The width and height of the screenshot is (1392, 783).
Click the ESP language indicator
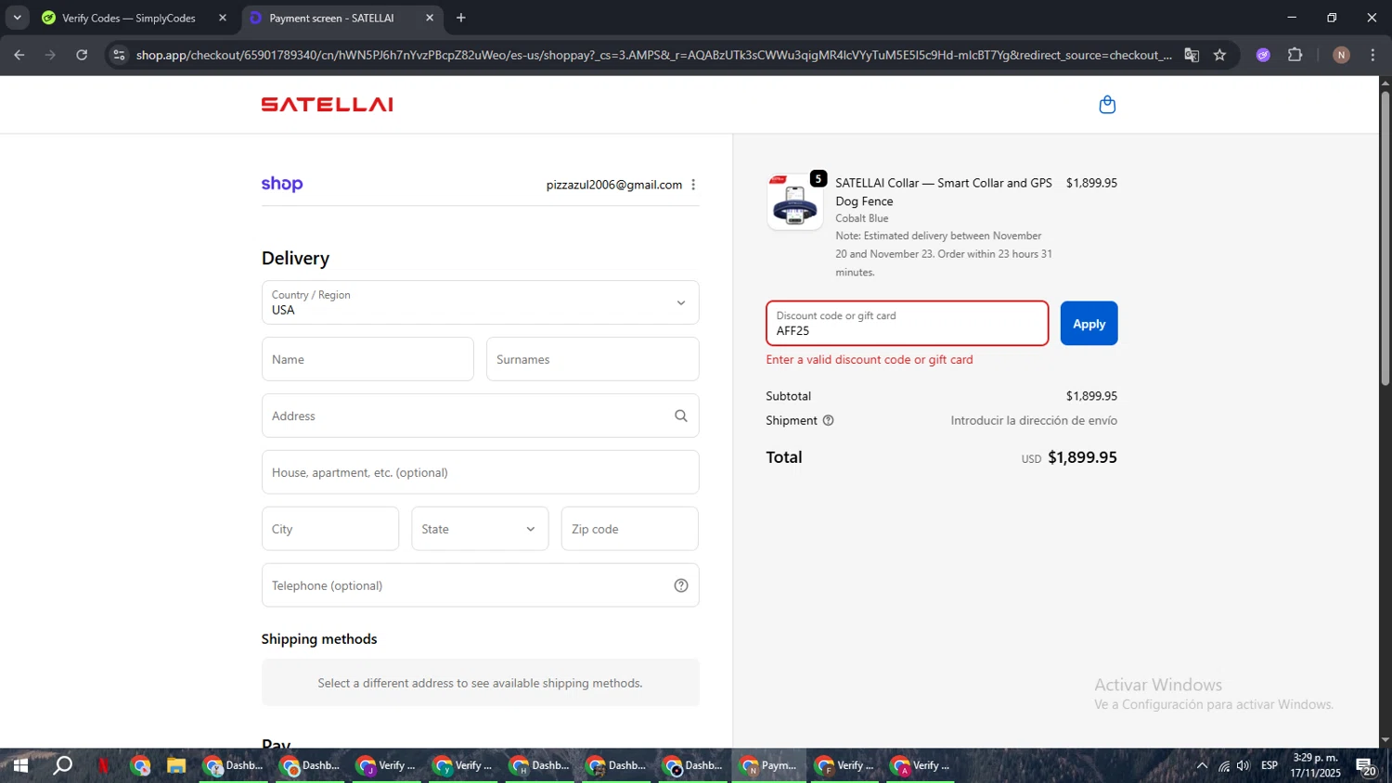[1270, 765]
